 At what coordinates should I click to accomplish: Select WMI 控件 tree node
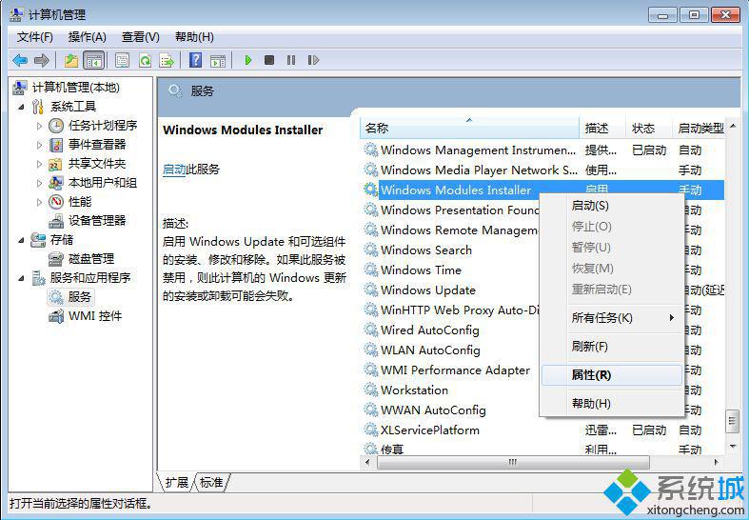click(95, 316)
